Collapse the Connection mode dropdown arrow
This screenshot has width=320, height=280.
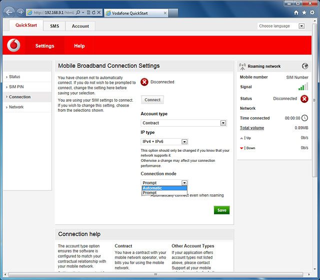pyautogui.click(x=184, y=183)
